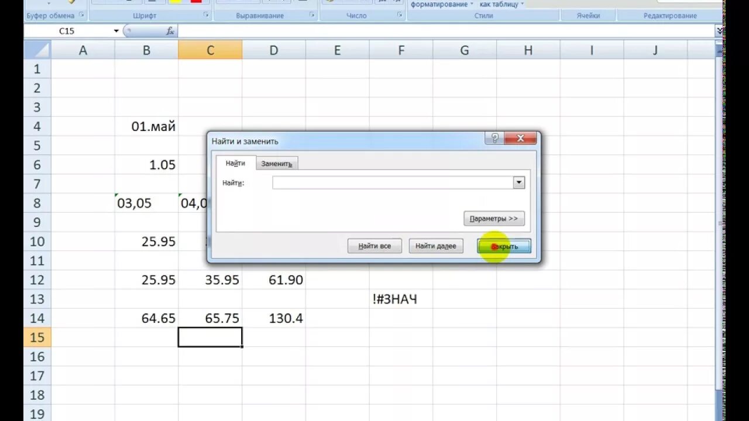
Task: Select row 18 header
Action: click(37, 395)
